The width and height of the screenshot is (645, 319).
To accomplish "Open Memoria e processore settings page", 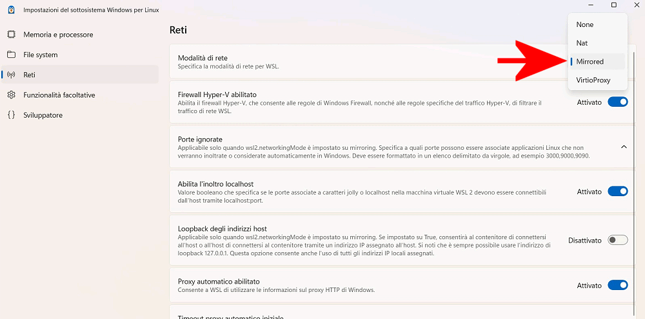I will (x=58, y=34).
